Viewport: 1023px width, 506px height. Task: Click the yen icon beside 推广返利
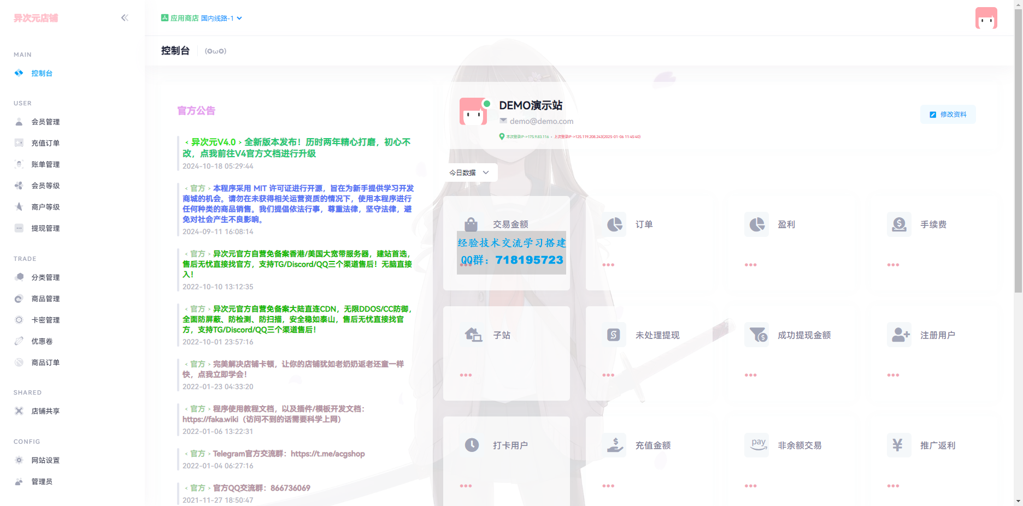pyautogui.click(x=897, y=445)
